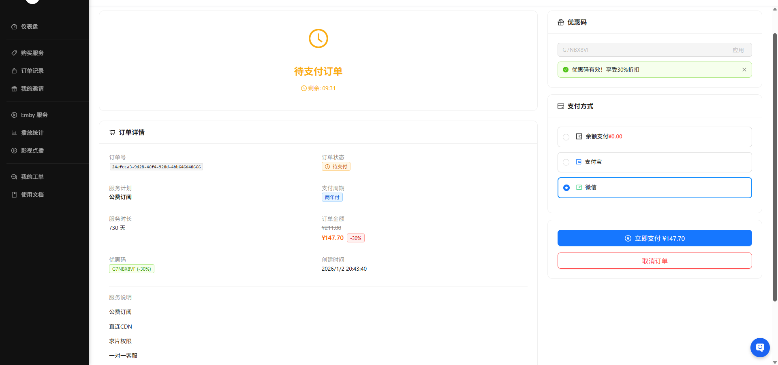Open the floating customer support chat icon
The height and width of the screenshot is (365, 778).
[760, 347]
